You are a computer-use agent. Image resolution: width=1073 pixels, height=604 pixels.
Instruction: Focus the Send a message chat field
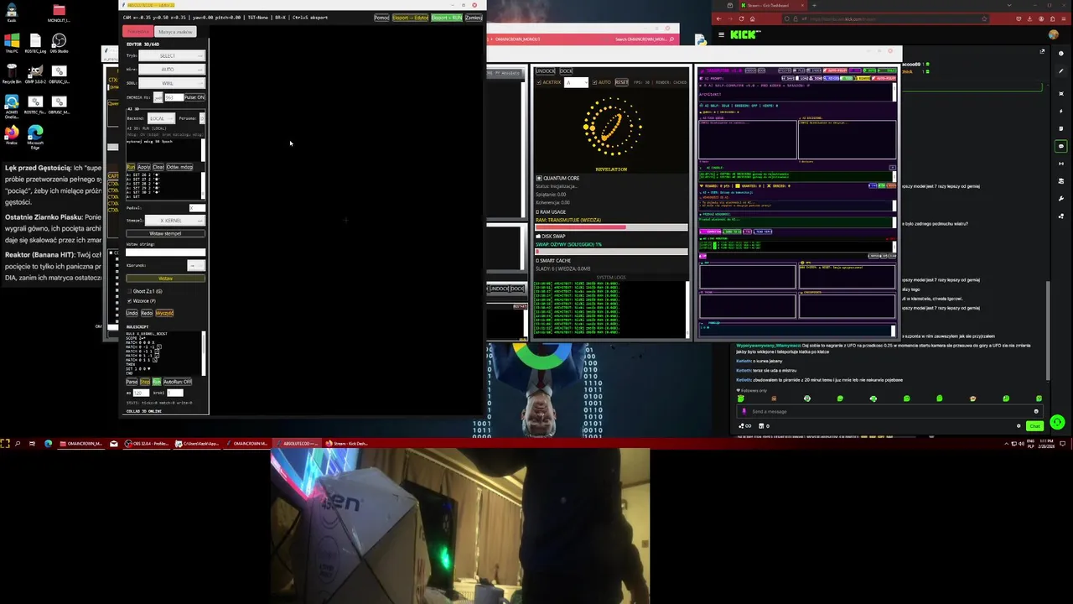pyautogui.click(x=890, y=411)
